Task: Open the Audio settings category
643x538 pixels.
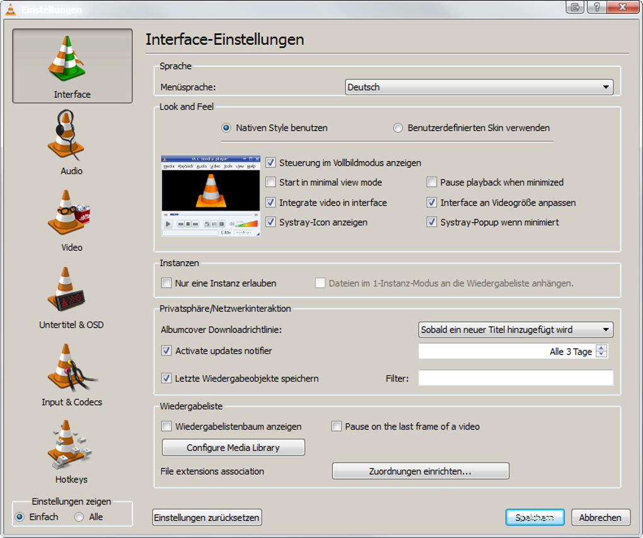Action: point(72,142)
